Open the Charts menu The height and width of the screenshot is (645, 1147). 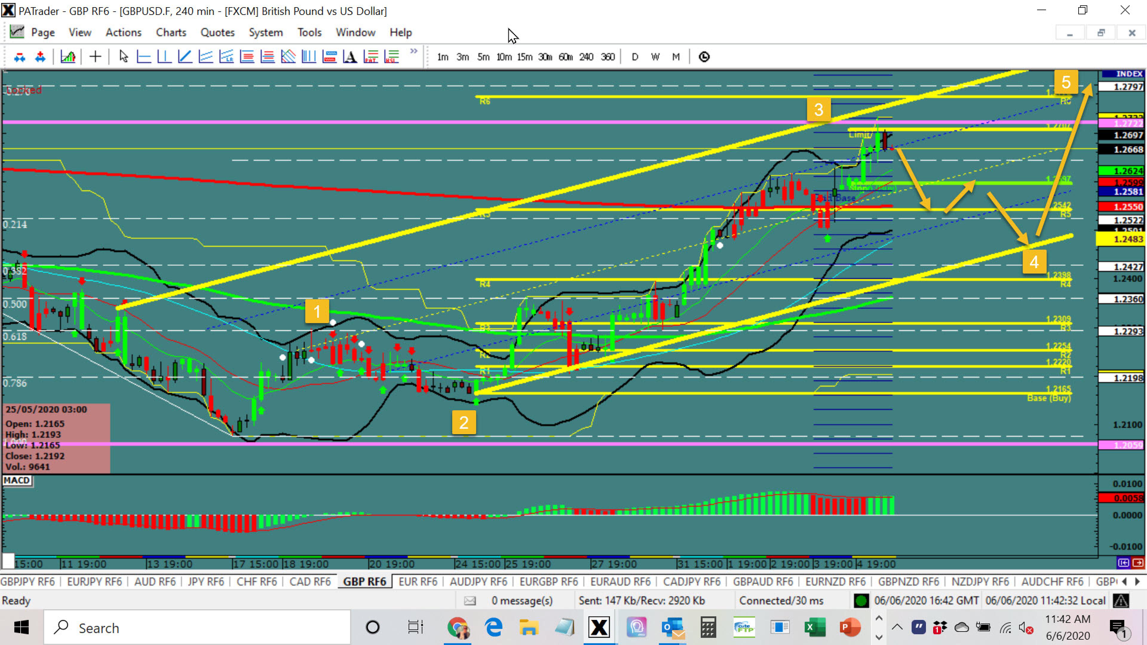click(x=171, y=33)
